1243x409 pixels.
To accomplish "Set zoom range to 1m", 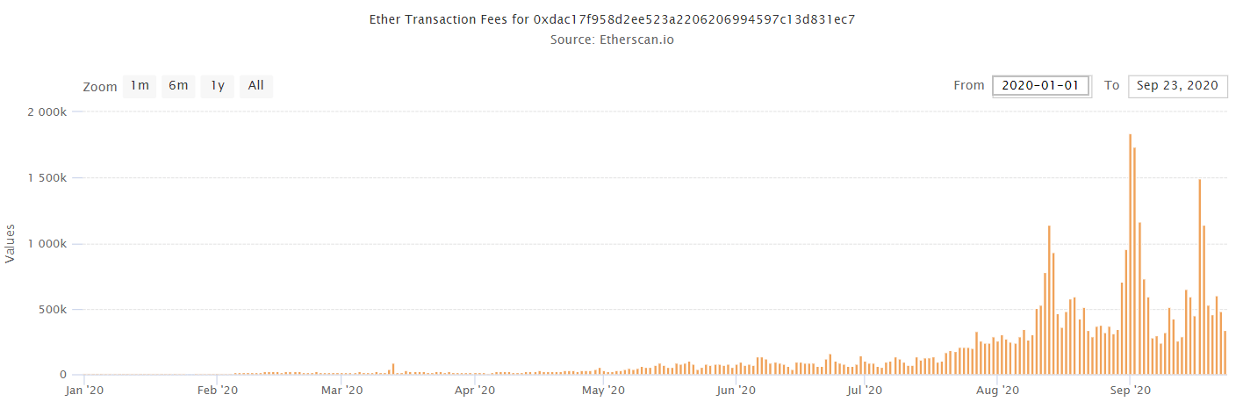I will [140, 86].
